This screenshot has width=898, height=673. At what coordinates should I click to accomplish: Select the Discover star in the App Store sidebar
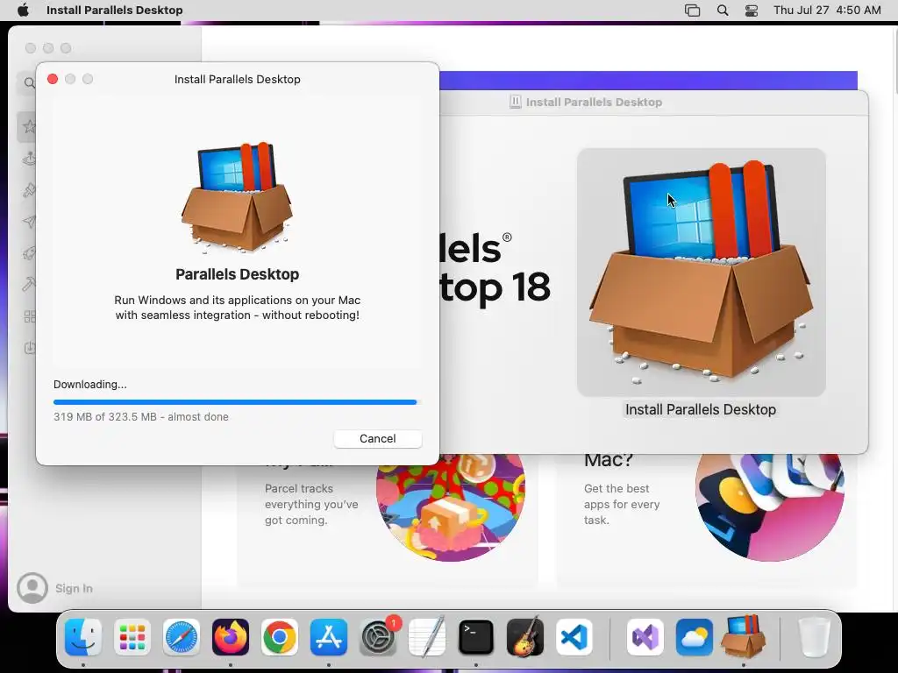coord(29,126)
